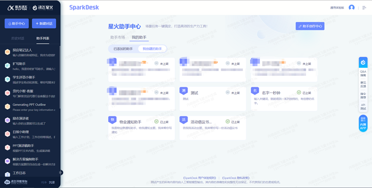Click the 物业通知助手 card badge icon
The height and width of the screenshot is (188, 372).
tap(113, 120)
